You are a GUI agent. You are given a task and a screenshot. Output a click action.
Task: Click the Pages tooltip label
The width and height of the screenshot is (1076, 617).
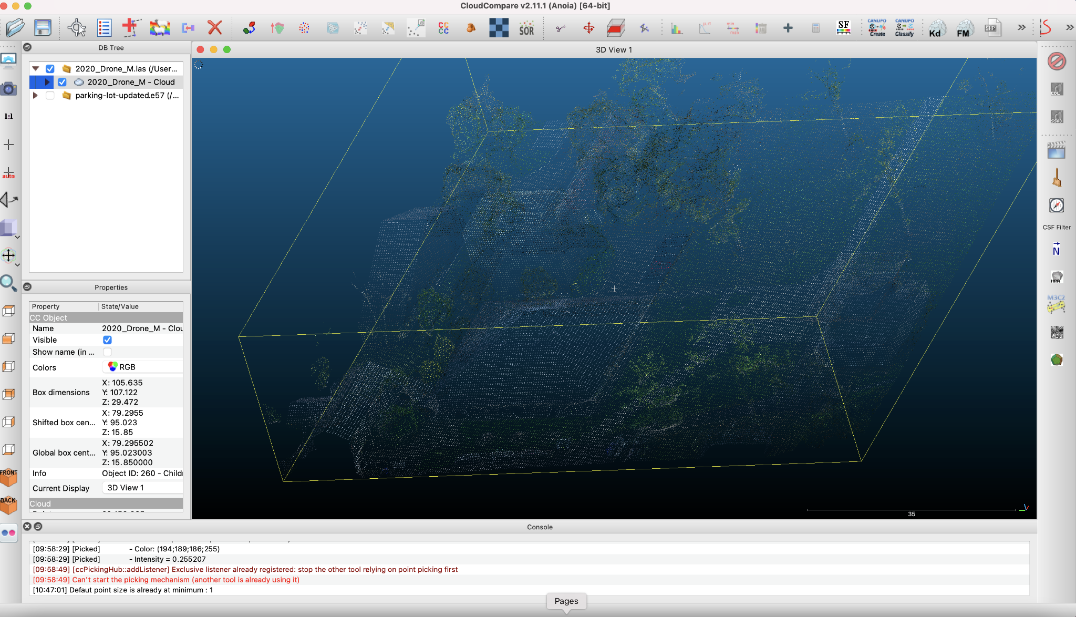566,601
